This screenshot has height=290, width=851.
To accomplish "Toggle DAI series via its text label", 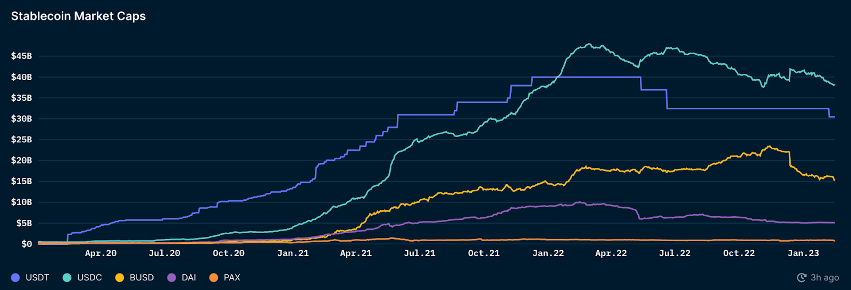I will click(189, 278).
